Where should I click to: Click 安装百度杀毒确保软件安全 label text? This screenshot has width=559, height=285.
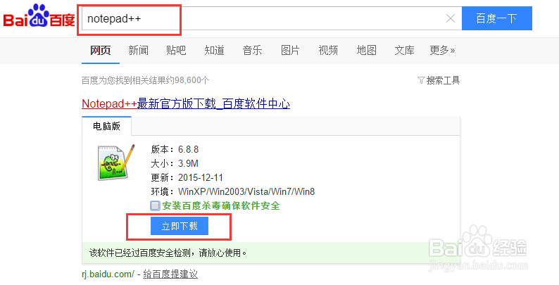click(221, 205)
